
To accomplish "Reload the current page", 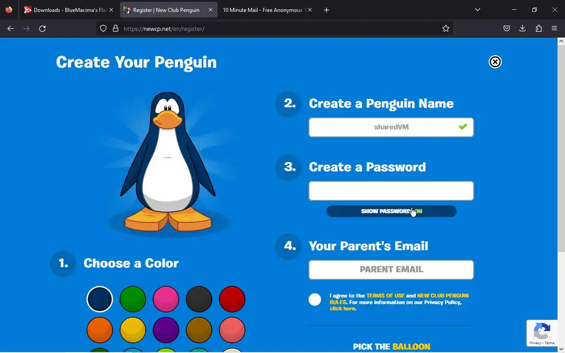I will point(42,29).
